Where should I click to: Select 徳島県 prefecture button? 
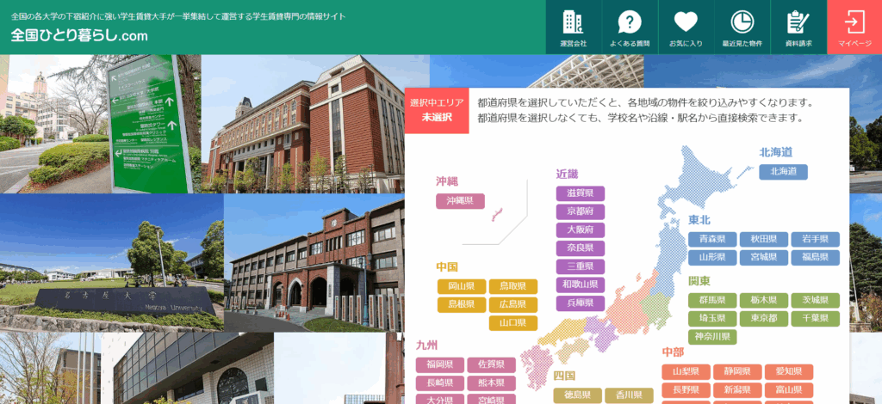[x=578, y=395]
